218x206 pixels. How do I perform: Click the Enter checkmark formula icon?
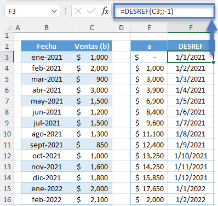(91, 12)
